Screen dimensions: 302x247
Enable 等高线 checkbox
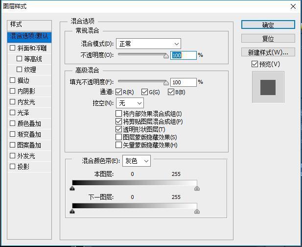point(19,59)
